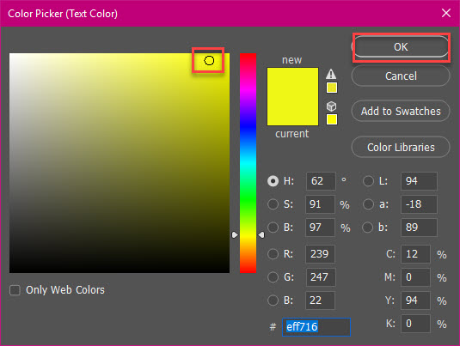Confirm the color with OK

coord(401,47)
